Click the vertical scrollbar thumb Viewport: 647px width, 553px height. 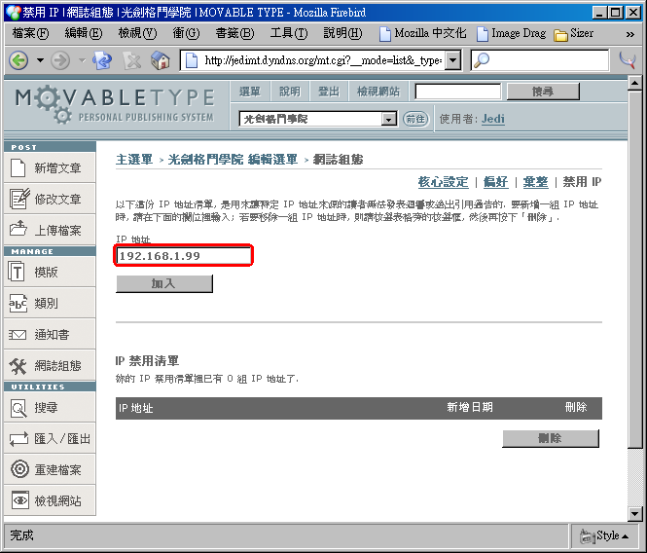point(634,269)
